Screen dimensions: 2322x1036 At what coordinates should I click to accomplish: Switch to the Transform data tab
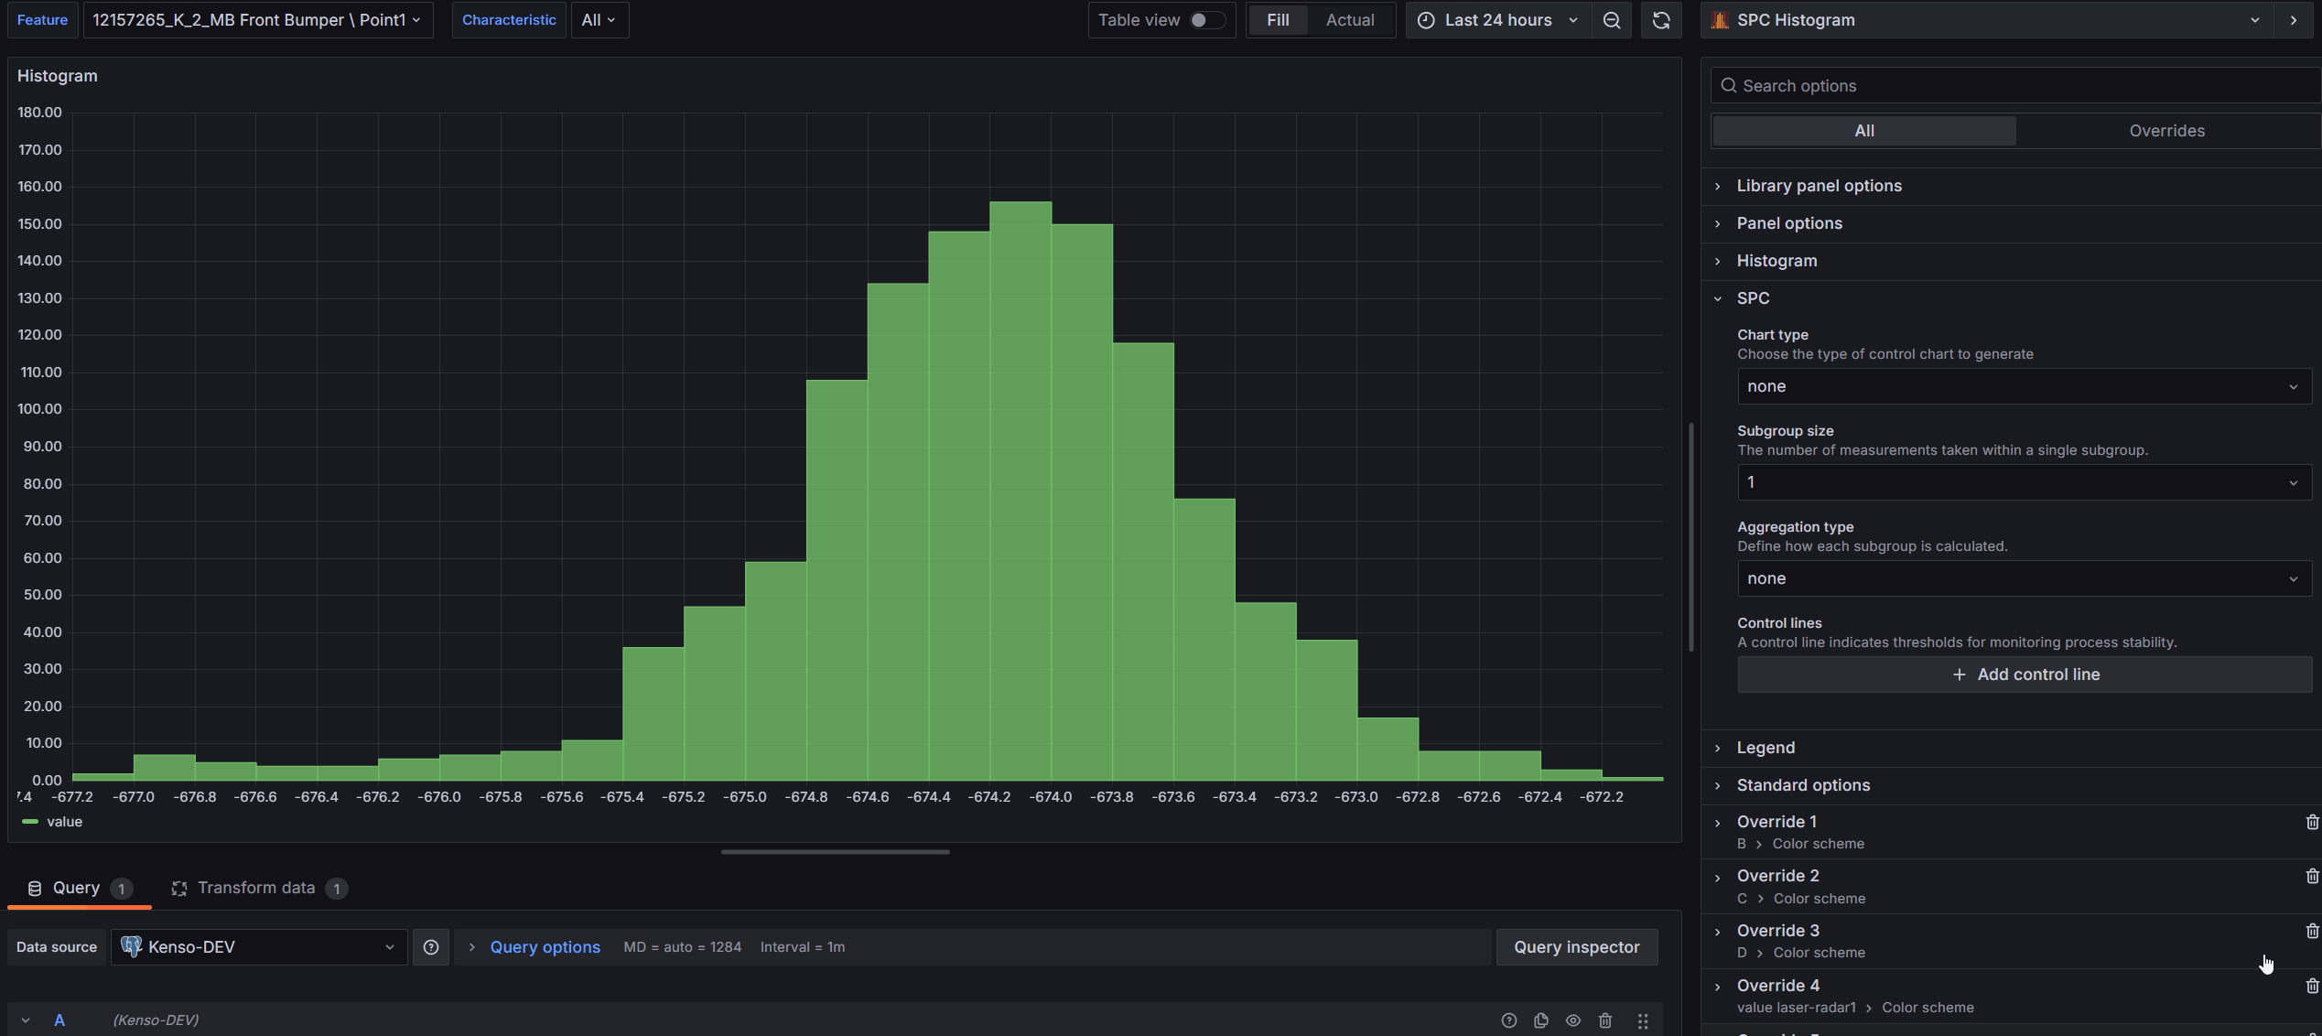(255, 887)
